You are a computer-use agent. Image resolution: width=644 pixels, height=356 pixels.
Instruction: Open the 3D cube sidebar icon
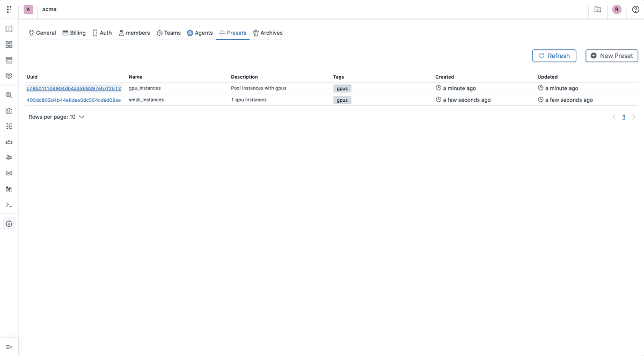coord(9,75)
